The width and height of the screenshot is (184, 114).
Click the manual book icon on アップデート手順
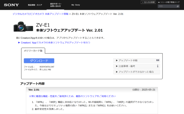158,60
